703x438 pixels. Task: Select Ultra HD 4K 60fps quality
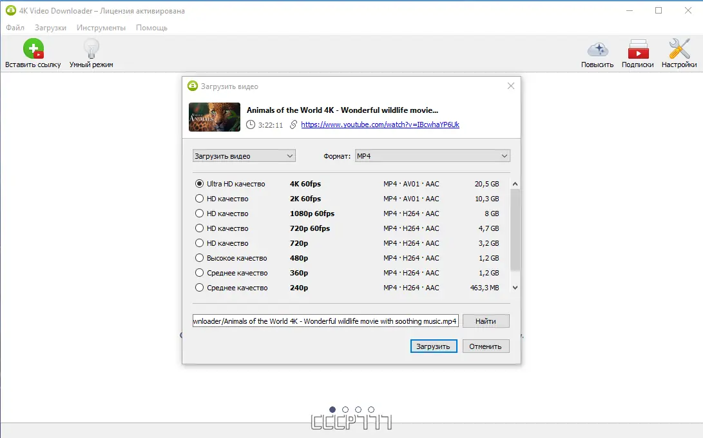tap(200, 184)
